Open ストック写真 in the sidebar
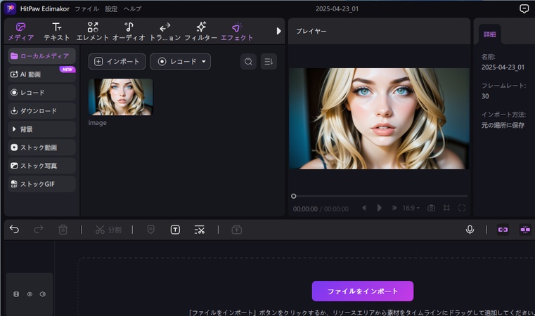This screenshot has width=535, height=316. pos(42,166)
